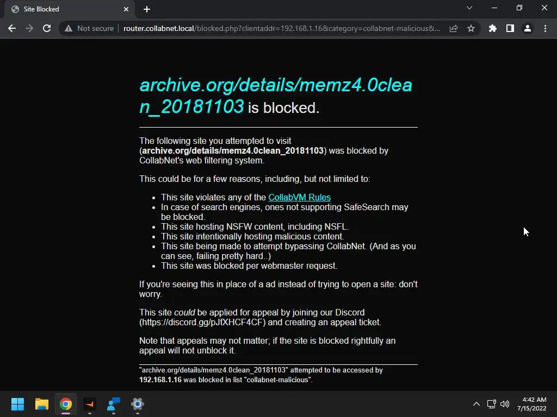Open Settings gear in the taskbar
This screenshot has height=417, width=557.
pyautogui.click(x=138, y=404)
